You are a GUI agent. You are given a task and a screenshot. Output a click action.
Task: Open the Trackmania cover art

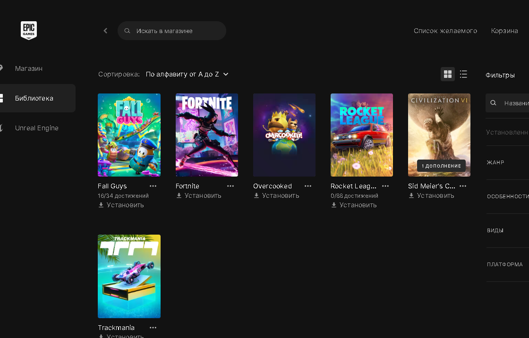tap(129, 276)
